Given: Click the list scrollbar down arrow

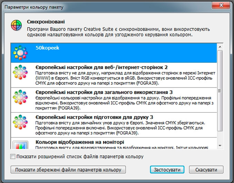Looking at the screenshot, I should (220, 146).
